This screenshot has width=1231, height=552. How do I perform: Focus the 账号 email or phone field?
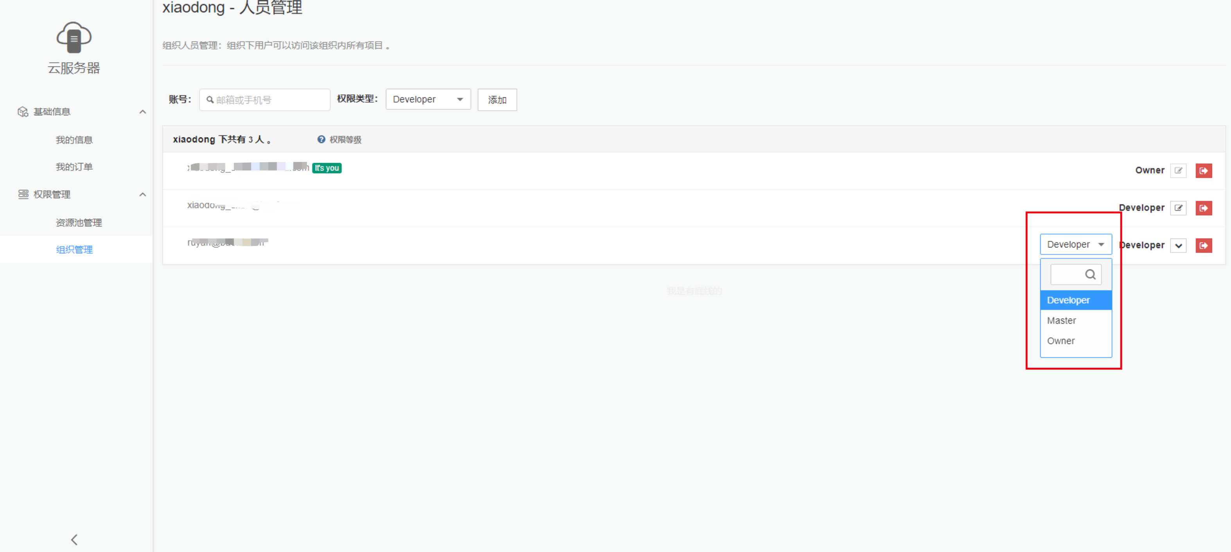click(x=265, y=100)
